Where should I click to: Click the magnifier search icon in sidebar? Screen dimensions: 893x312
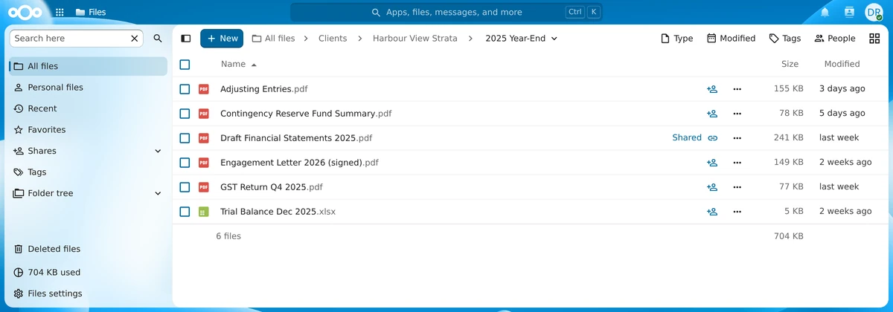pyautogui.click(x=158, y=38)
